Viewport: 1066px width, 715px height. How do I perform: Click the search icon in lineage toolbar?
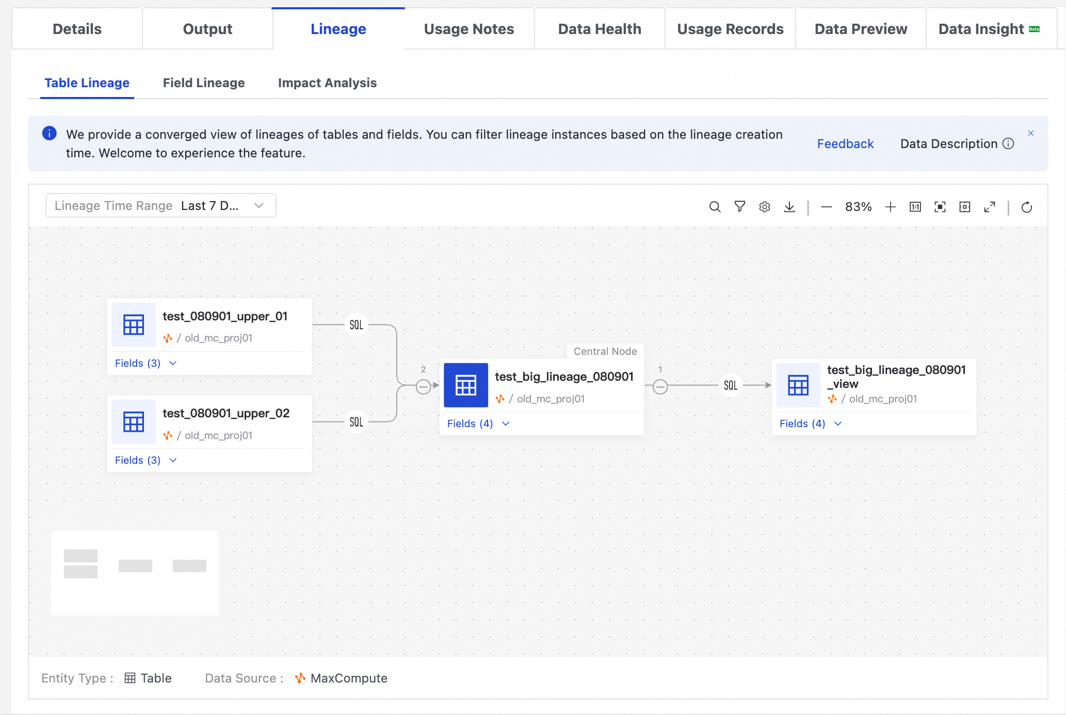[x=715, y=207]
